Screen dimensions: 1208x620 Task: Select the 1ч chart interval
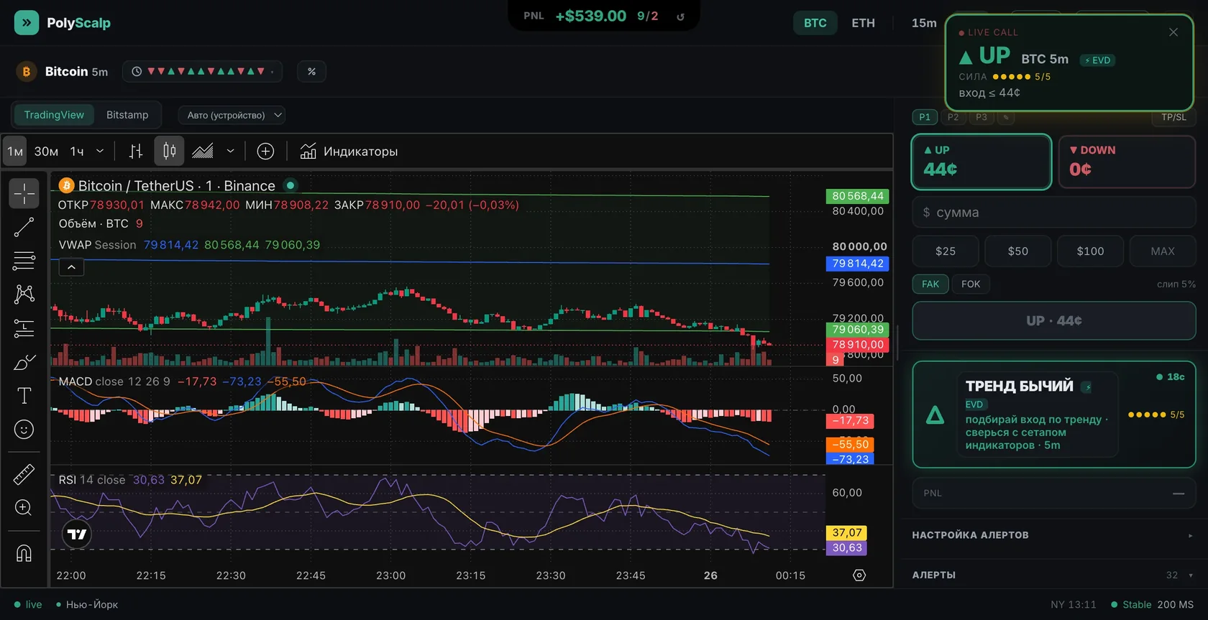(77, 152)
